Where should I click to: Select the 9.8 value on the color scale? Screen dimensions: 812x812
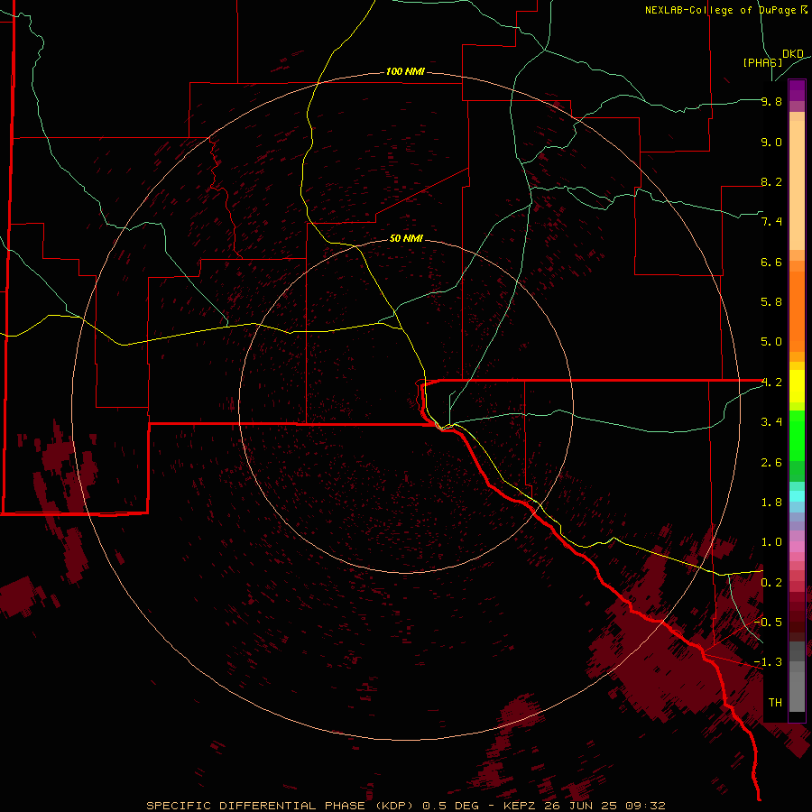tap(771, 101)
